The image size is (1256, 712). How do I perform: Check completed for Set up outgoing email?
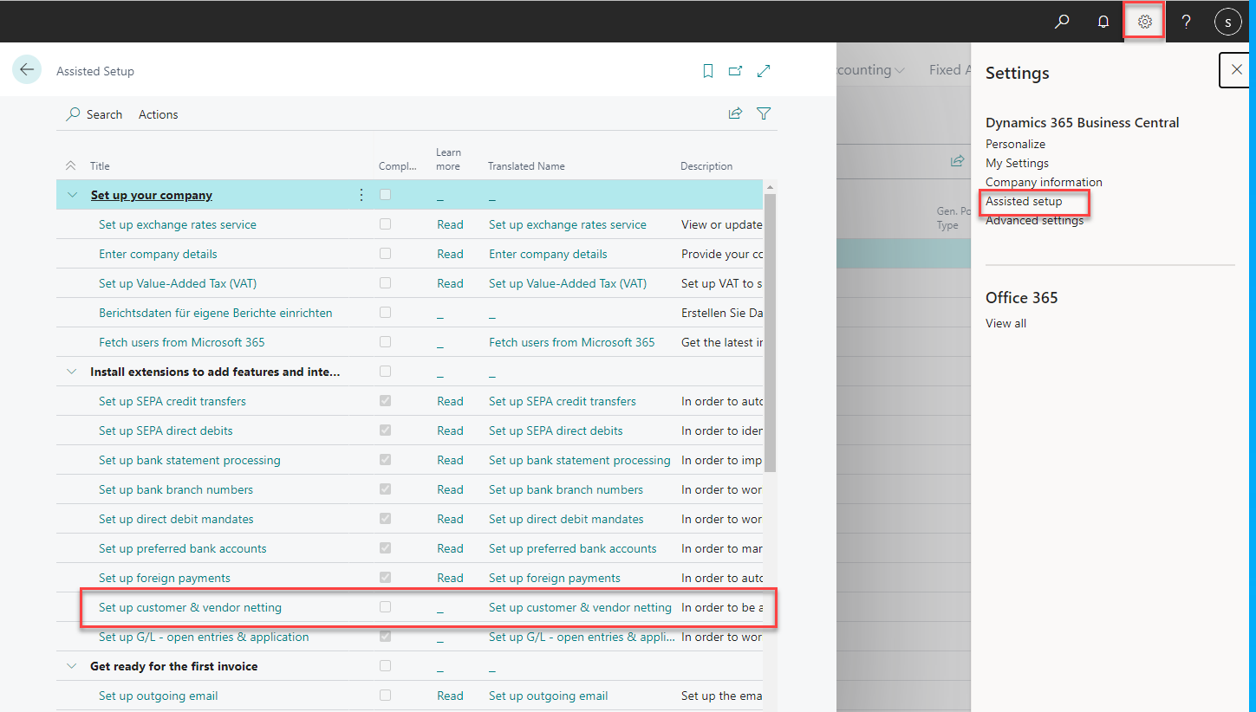(x=385, y=695)
